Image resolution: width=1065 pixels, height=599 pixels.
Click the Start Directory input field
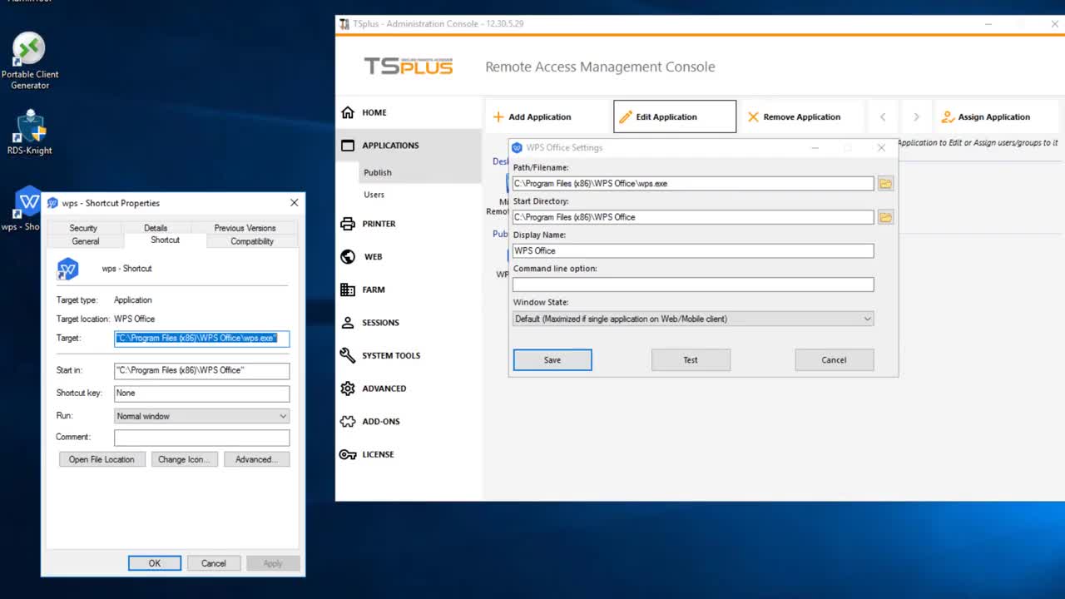click(693, 217)
